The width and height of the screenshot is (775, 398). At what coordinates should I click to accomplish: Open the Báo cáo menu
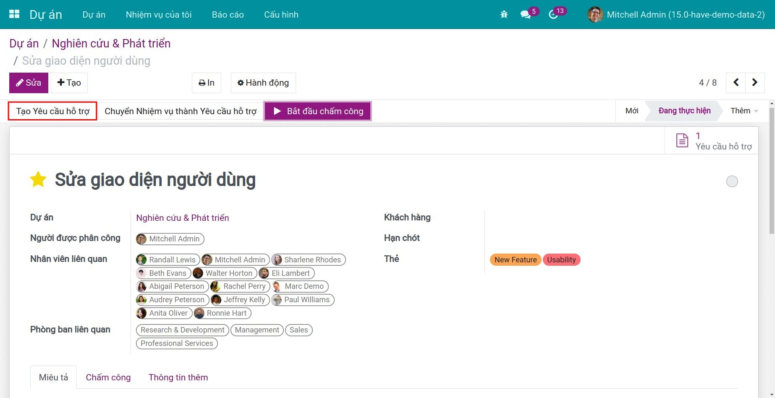tap(228, 15)
